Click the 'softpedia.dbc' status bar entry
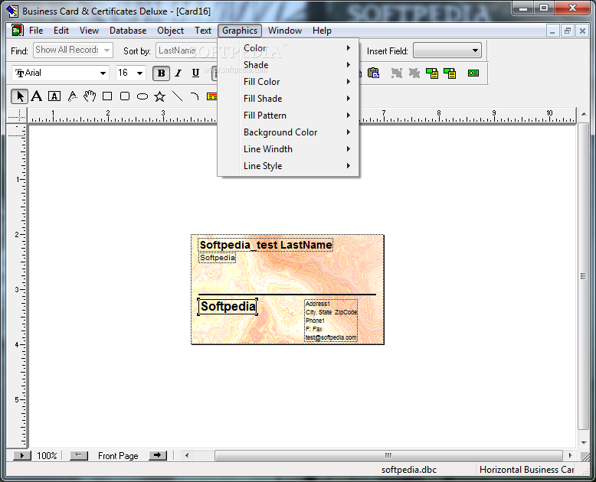Viewport: 596px width, 482px height. [409, 470]
